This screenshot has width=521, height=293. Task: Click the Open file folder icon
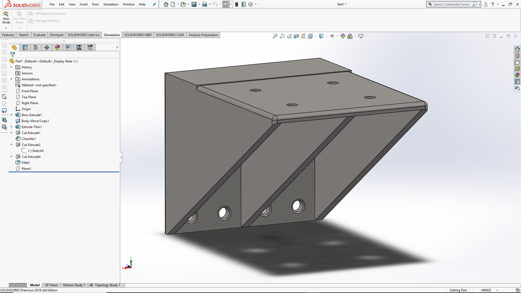(183, 4)
